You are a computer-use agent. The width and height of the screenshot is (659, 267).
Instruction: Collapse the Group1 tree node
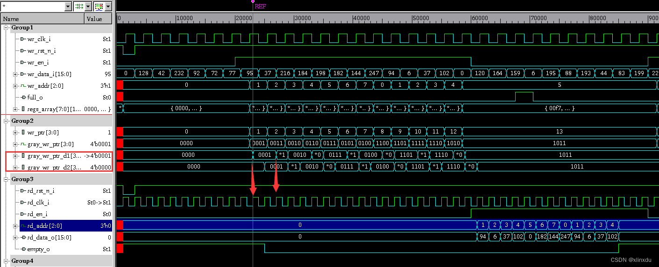7,28
